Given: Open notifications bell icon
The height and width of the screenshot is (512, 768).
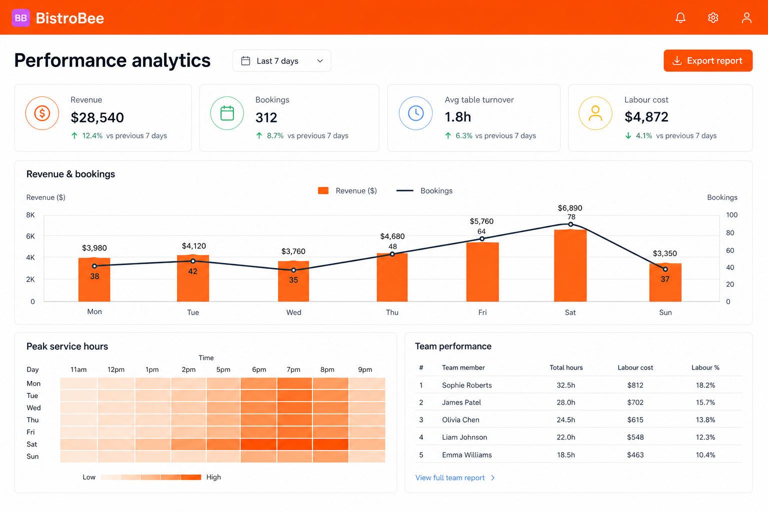Looking at the screenshot, I should pyautogui.click(x=680, y=18).
